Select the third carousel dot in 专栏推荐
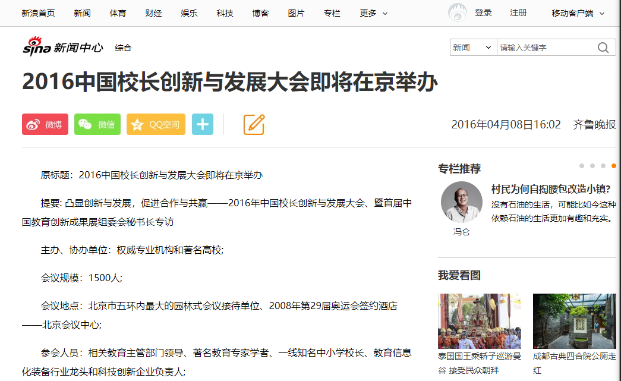The image size is (621, 381). pyautogui.click(x=603, y=166)
